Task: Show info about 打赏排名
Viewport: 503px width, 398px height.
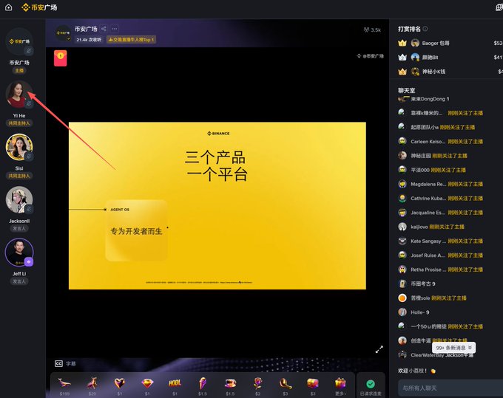Action: 425,29
